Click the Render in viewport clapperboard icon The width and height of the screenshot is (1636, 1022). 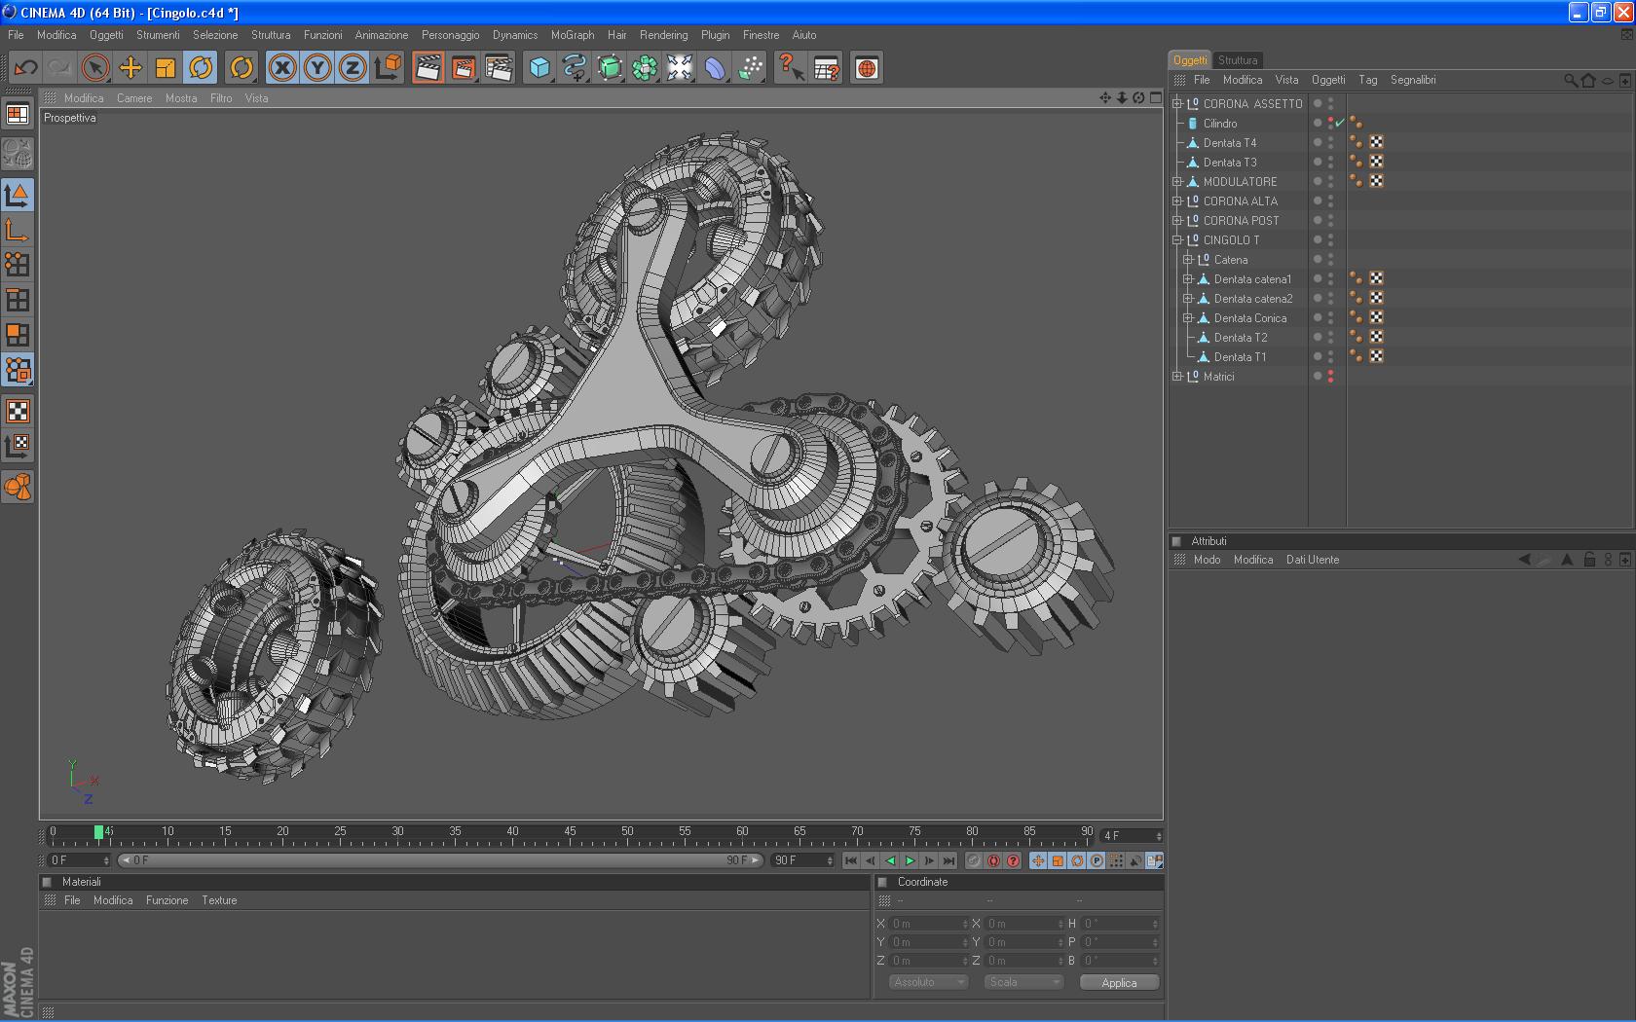pyautogui.click(x=428, y=68)
